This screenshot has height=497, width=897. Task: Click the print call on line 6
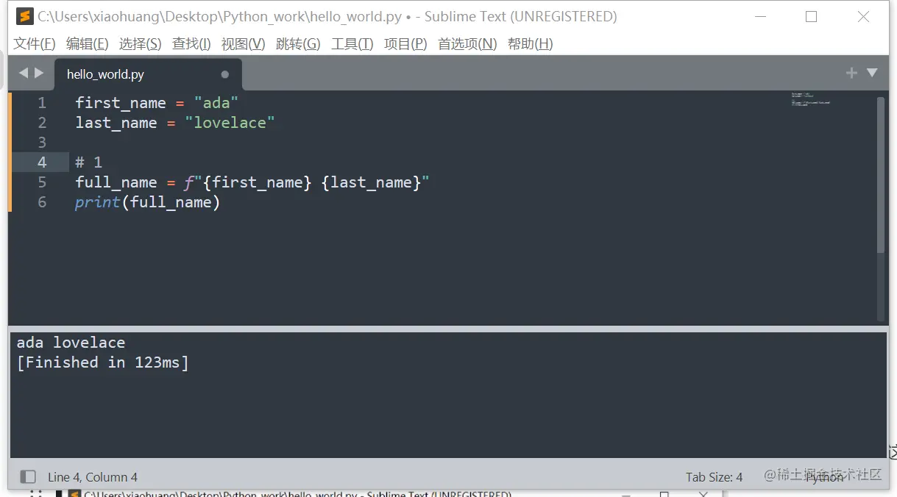[x=97, y=202]
